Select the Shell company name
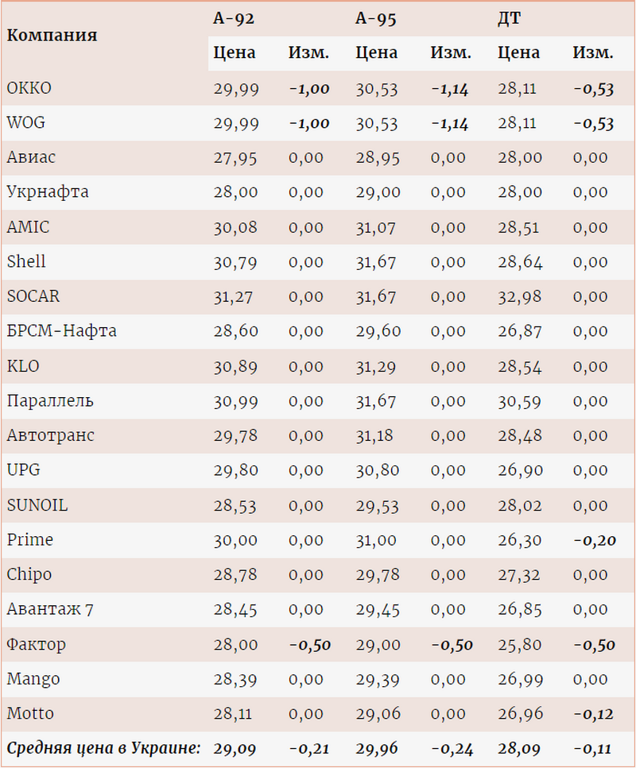The image size is (636, 768). click(x=26, y=261)
